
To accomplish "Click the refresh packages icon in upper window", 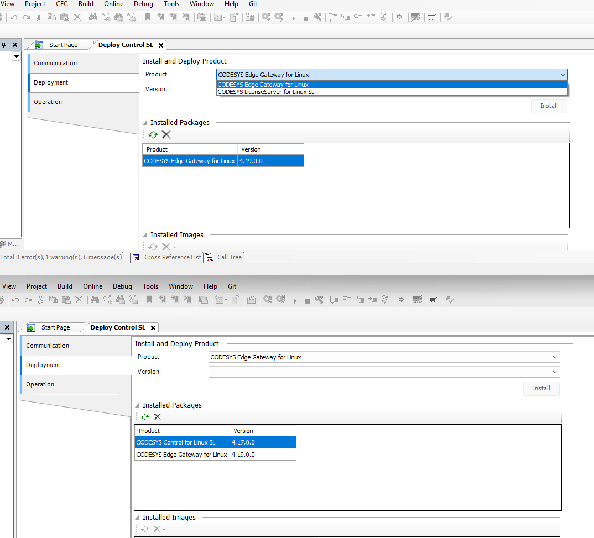I will 153,134.
